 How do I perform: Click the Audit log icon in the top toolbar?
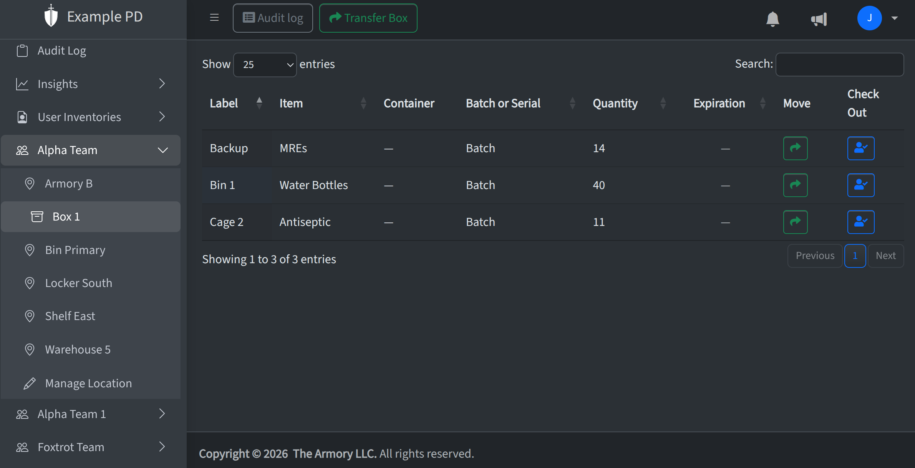tap(249, 17)
